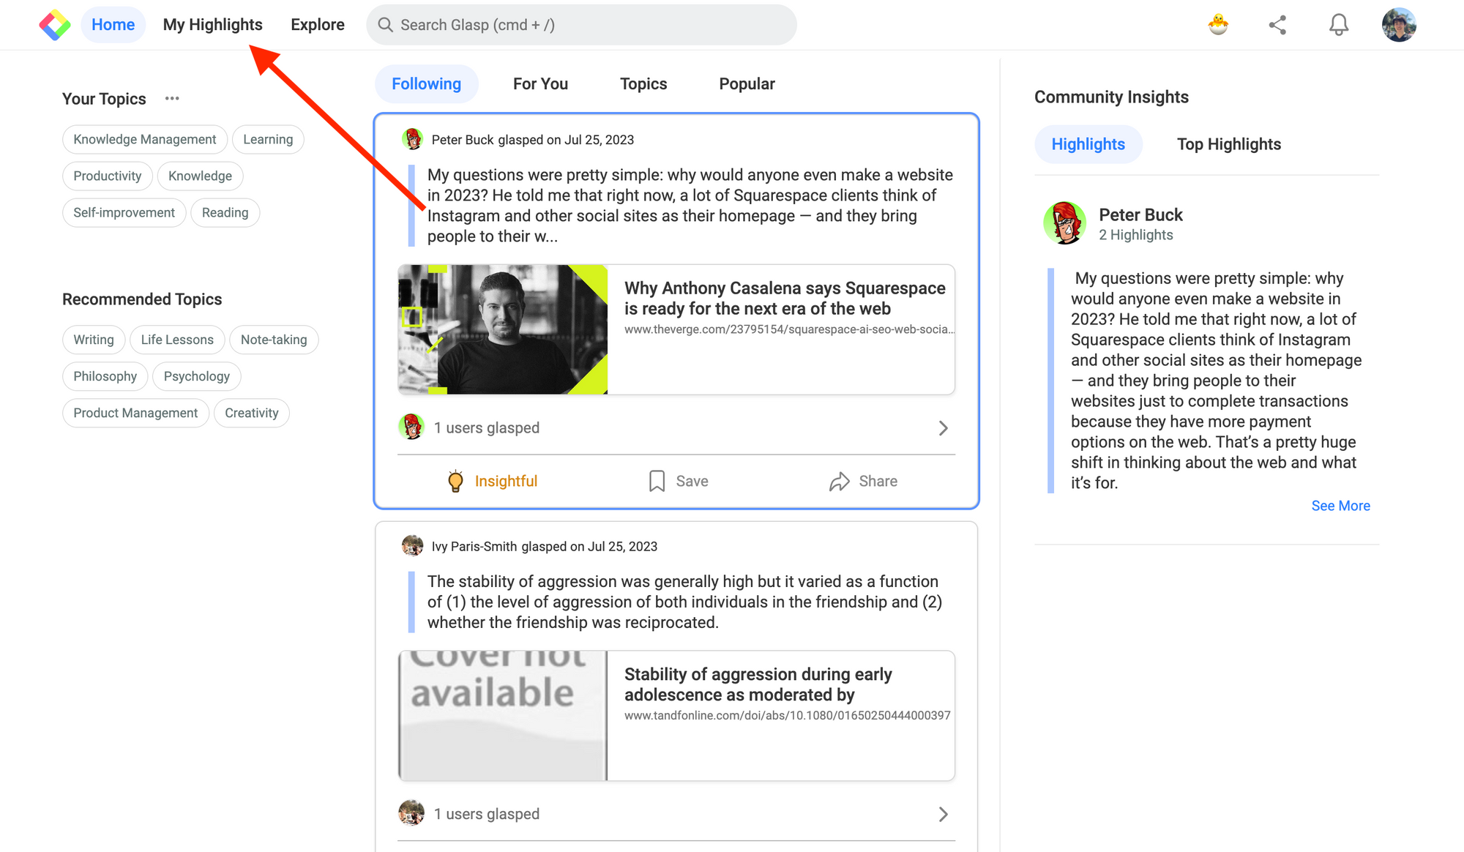Click the small avatar beside aggression users glasped
1464x852 pixels.
pos(411,812)
